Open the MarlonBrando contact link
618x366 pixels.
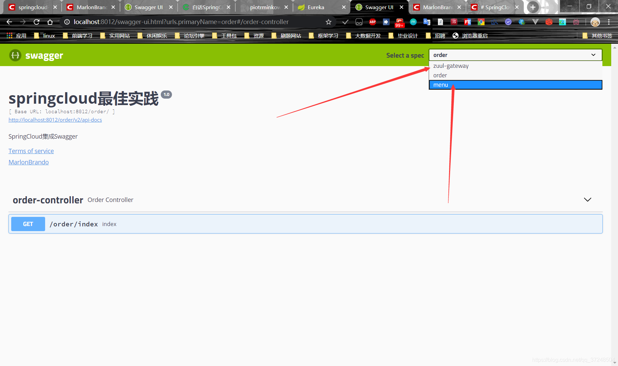pos(28,162)
